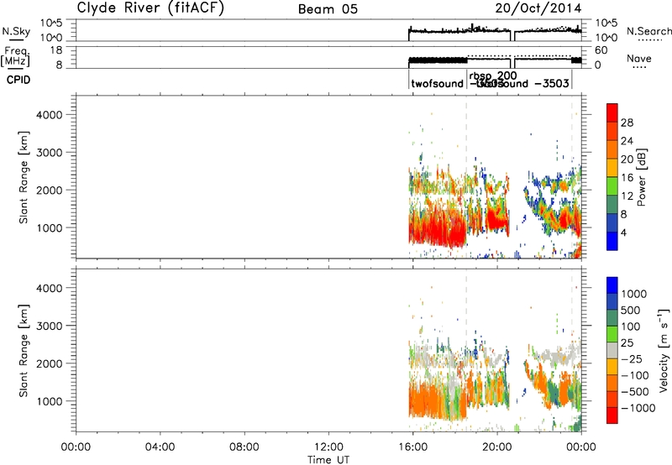
Task: Click the '3000' tick in the power panel
Action: point(50,153)
